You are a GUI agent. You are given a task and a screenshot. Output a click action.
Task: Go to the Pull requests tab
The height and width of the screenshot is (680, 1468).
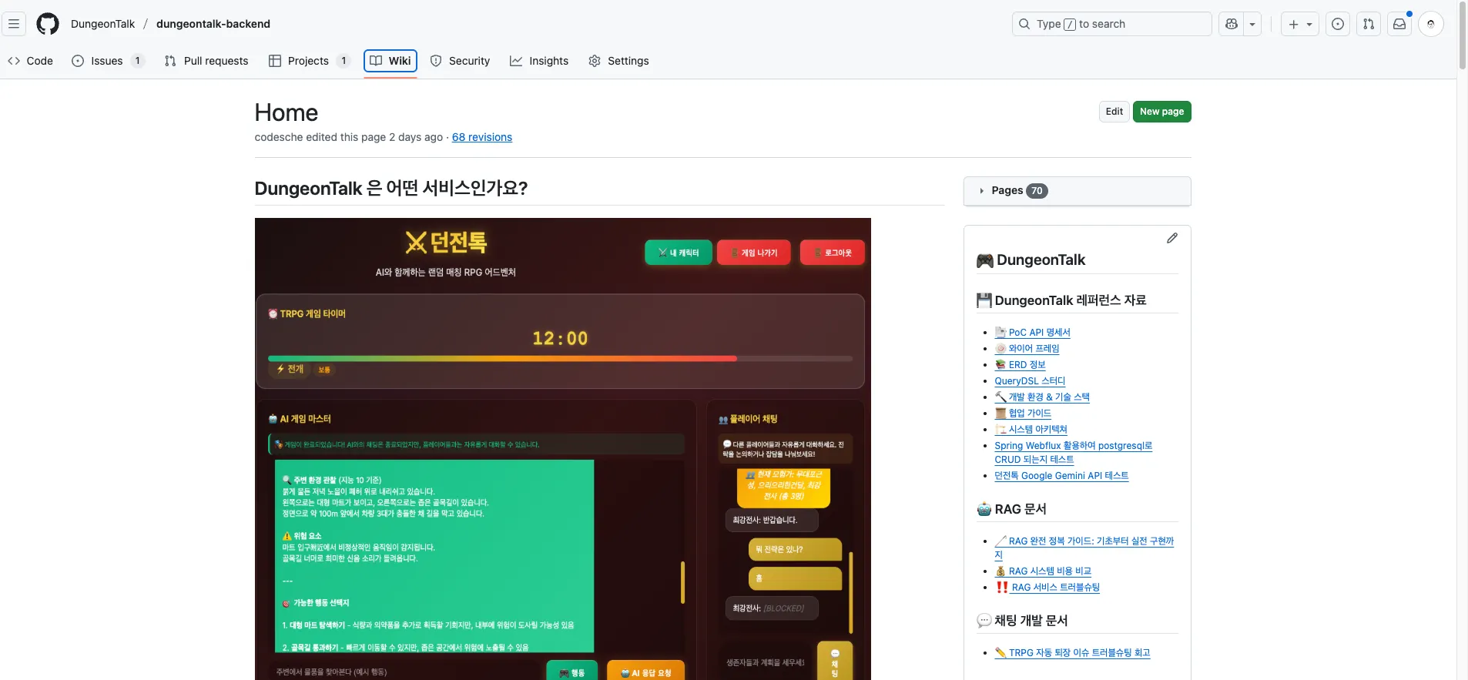click(206, 61)
